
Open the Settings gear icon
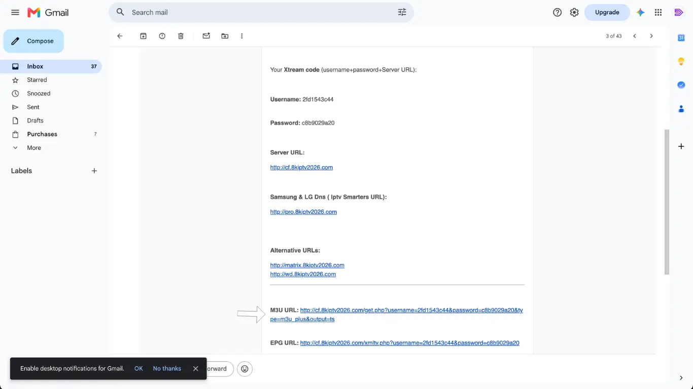[x=574, y=12]
